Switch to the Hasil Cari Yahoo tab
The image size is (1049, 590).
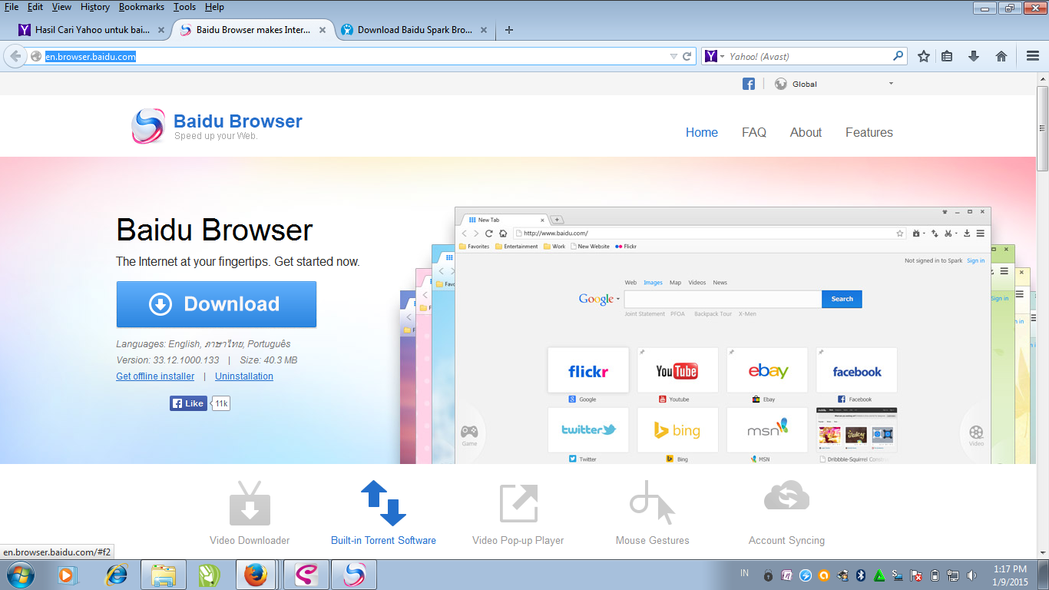tap(91, 31)
